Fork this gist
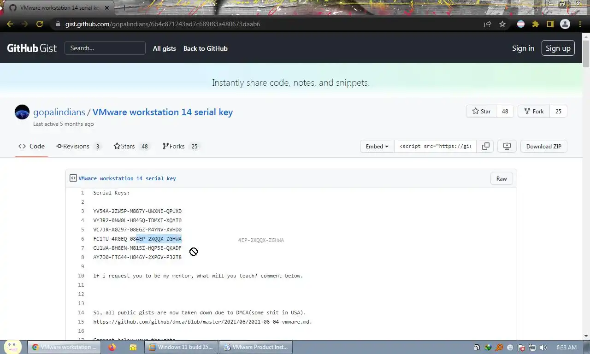 pyautogui.click(x=534, y=111)
